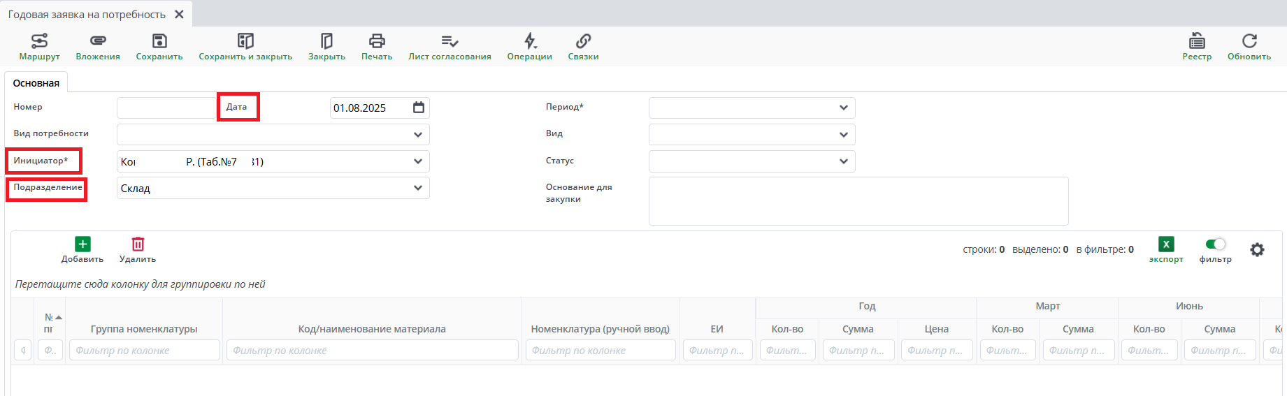This screenshot has height=396, width=1287.
Task: Open the Маршрут route tool
Action: point(39,46)
